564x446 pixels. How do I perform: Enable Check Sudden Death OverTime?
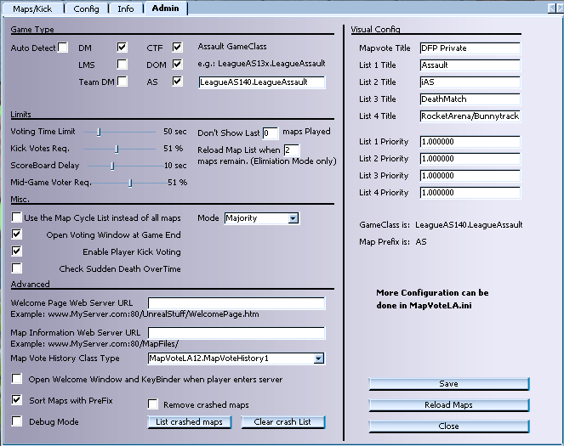pyautogui.click(x=16, y=268)
